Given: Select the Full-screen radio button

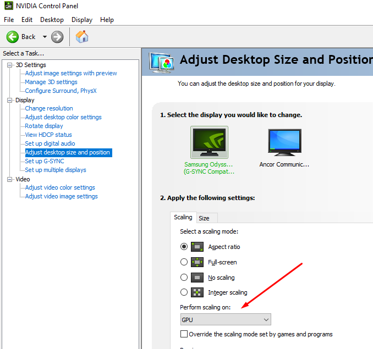Looking at the screenshot, I should [184, 262].
